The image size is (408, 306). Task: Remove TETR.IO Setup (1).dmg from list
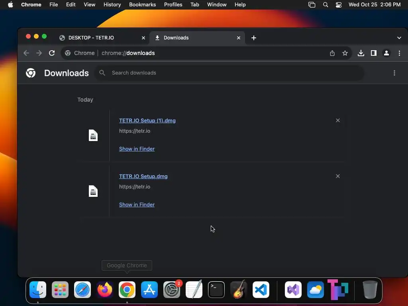(x=338, y=120)
